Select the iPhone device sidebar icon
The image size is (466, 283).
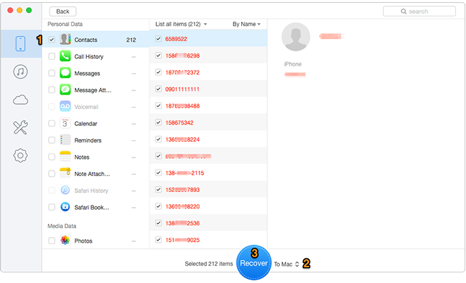coord(21,44)
